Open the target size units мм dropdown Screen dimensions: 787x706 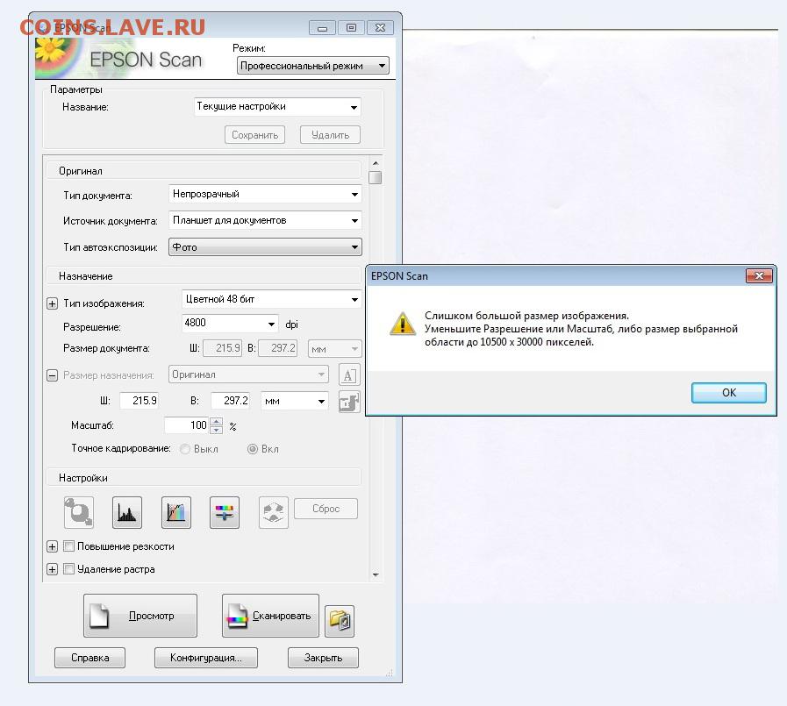295,401
